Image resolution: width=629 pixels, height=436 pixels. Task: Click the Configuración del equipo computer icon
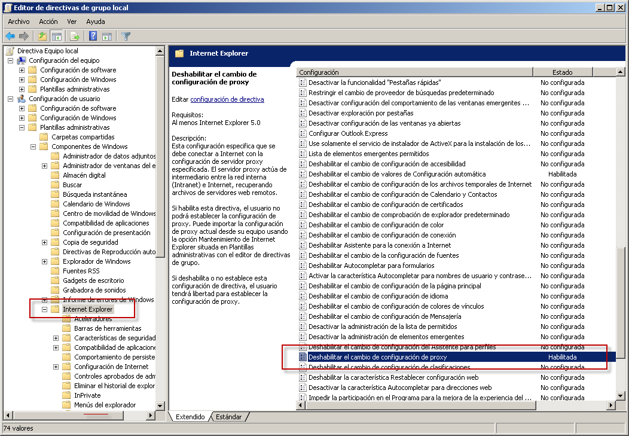(22, 60)
